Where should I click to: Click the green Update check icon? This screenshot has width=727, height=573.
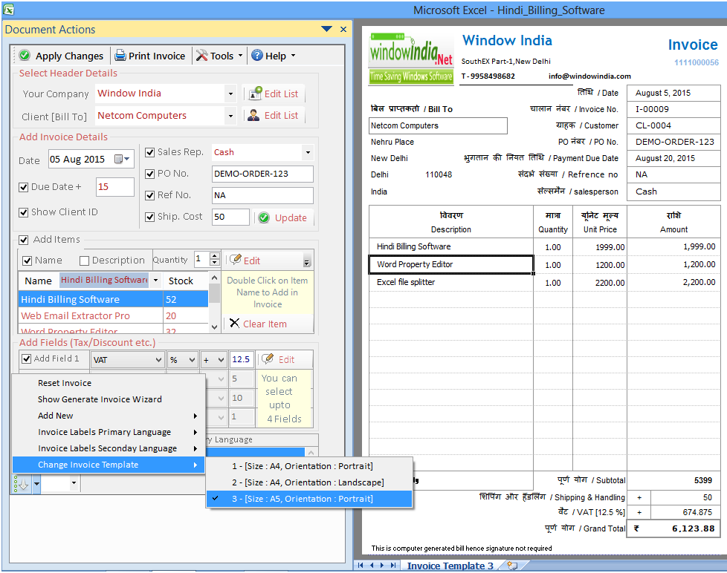tap(264, 217)
